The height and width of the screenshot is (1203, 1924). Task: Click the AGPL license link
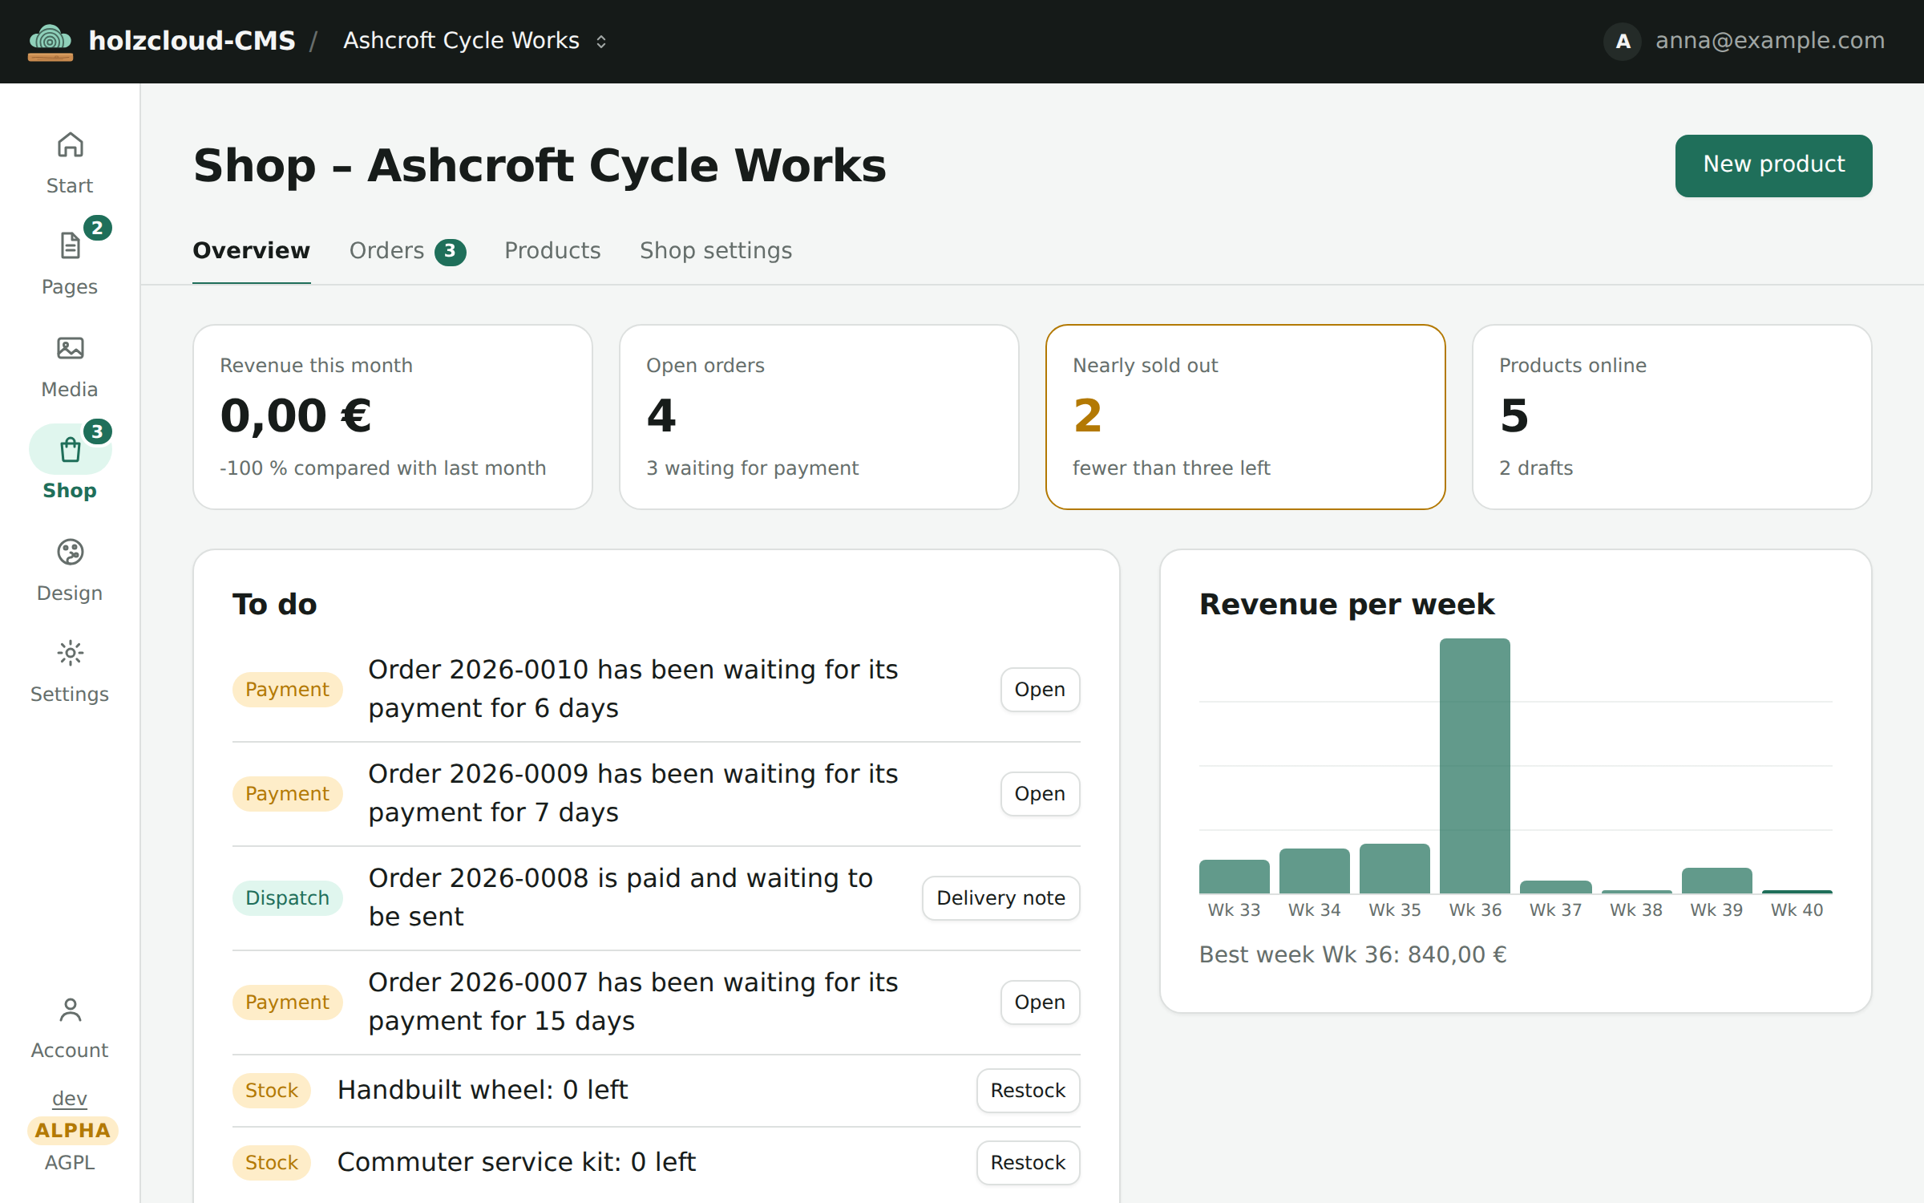click(70, 1163)
